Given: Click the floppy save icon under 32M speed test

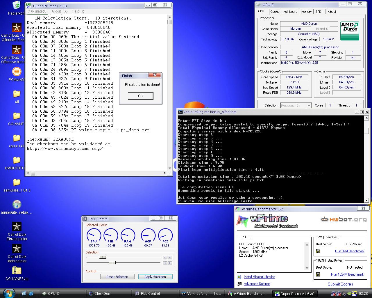Looking at the screenshot, I should [318, 251].
